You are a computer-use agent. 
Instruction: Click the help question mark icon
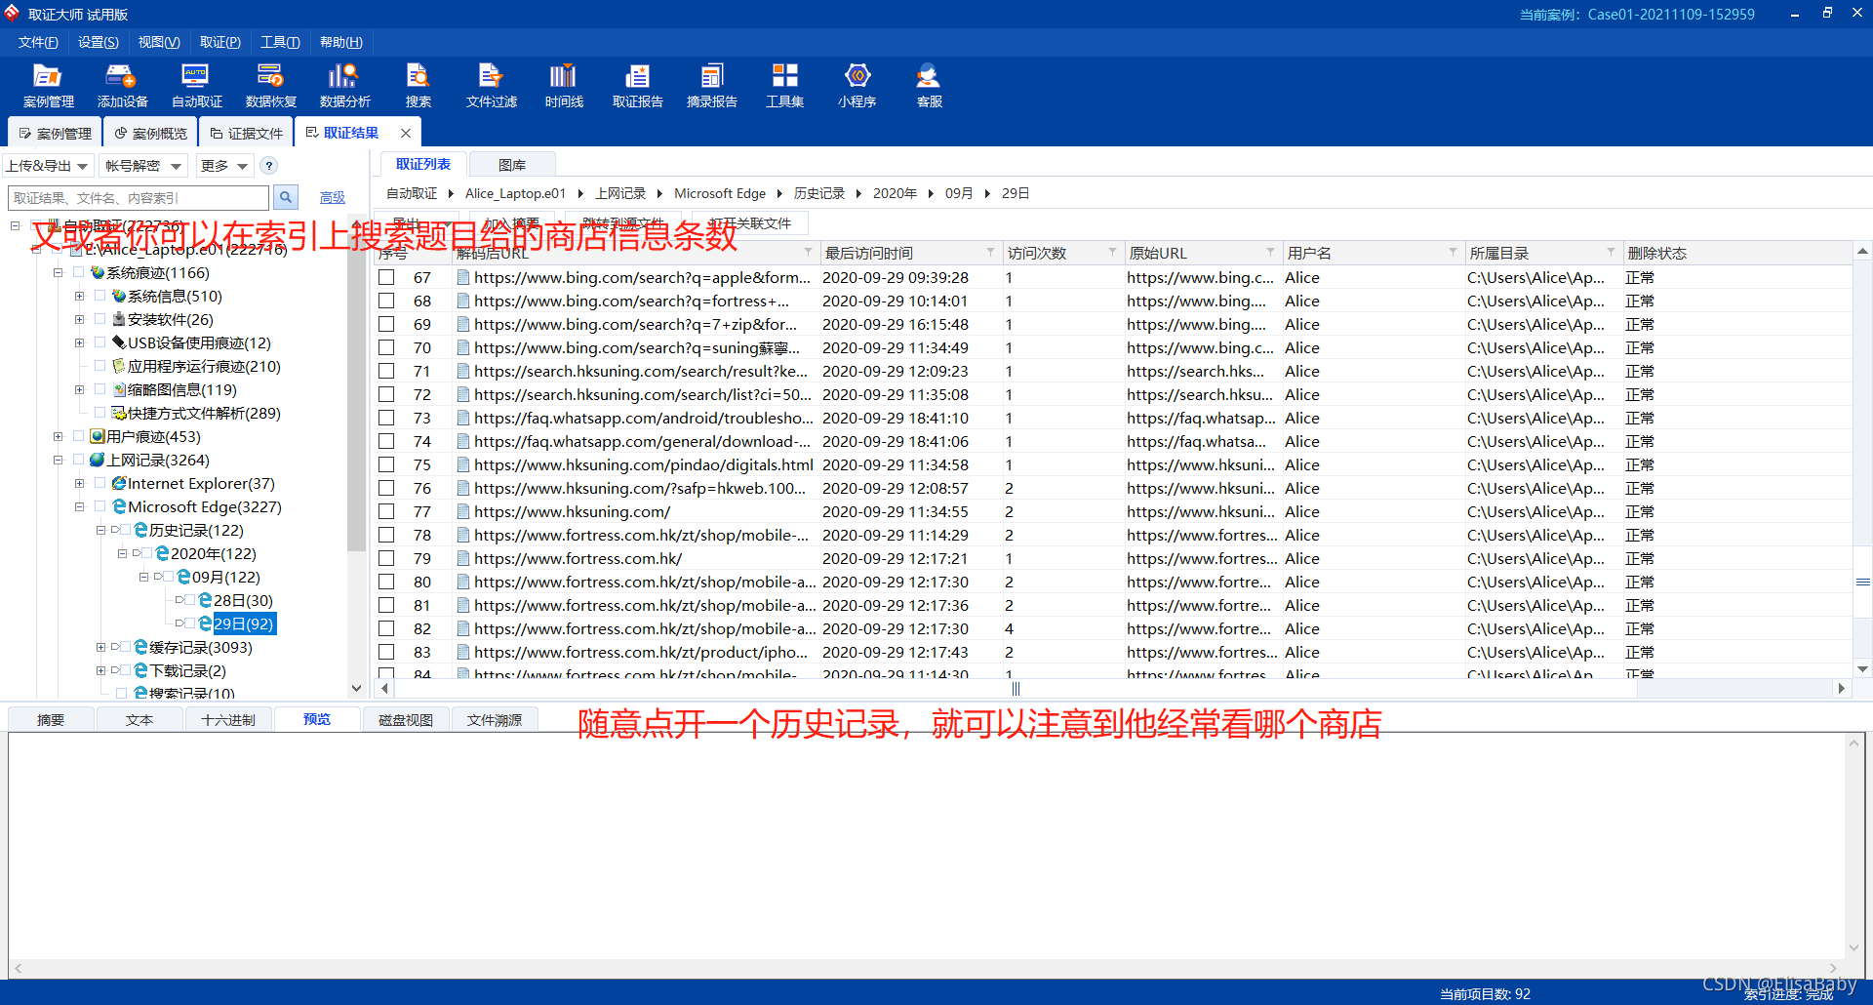[x=269, y=166]
